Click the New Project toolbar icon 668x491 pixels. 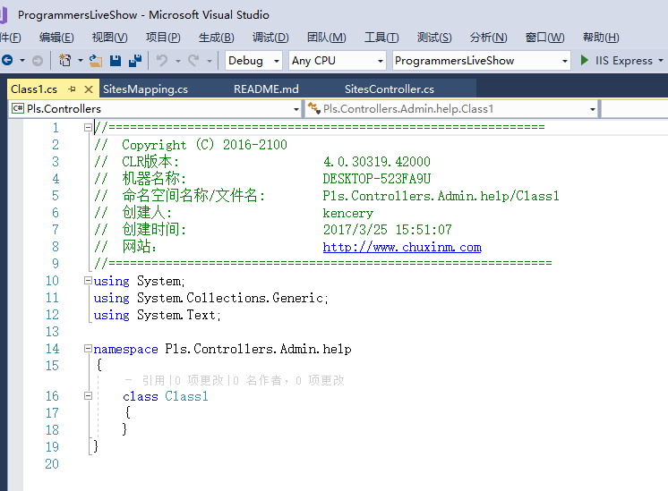[x=64, y=61]
